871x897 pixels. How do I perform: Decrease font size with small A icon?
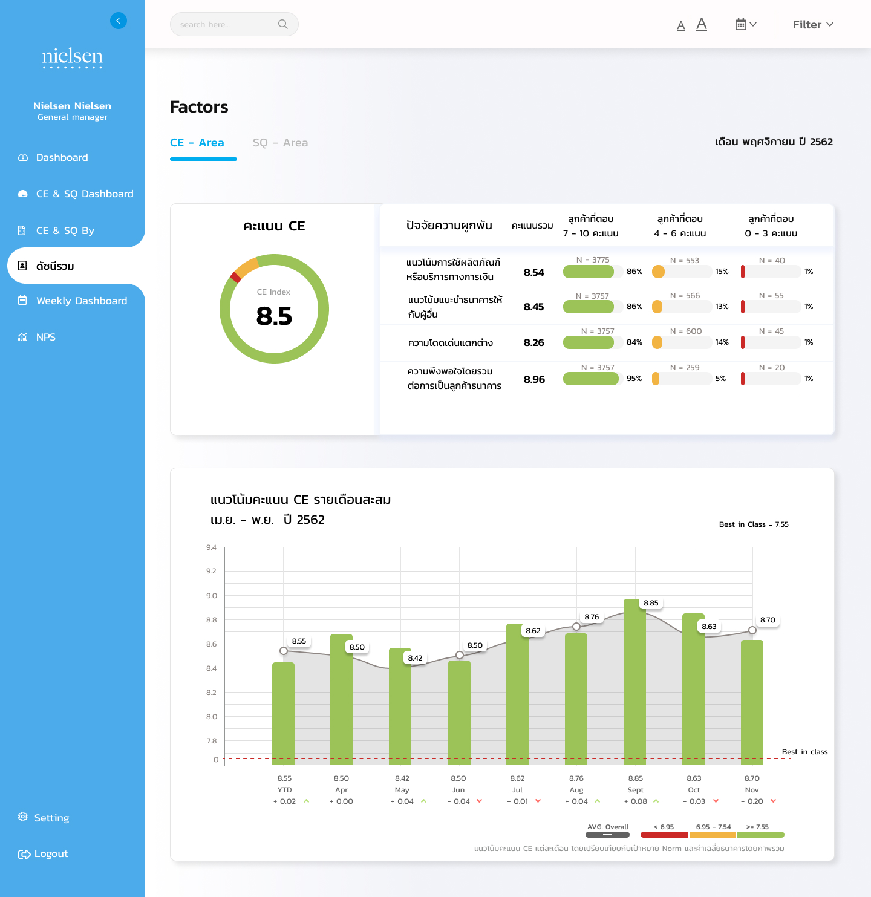point(680,25)
